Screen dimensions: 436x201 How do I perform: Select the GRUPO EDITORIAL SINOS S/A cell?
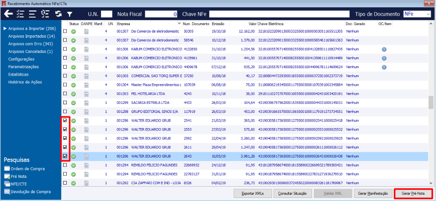[x=155, y=112]
